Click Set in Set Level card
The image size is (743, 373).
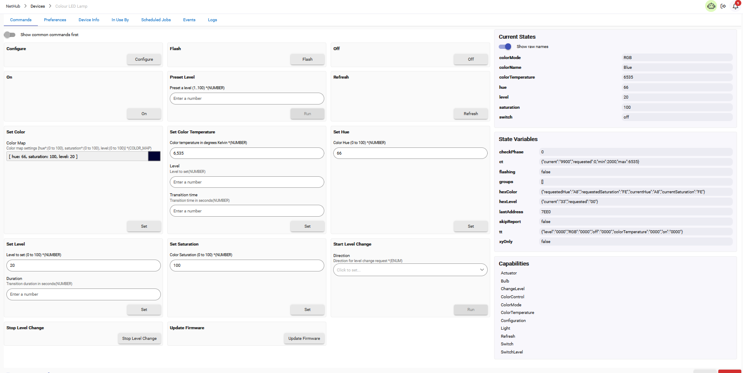pos(144,310)
